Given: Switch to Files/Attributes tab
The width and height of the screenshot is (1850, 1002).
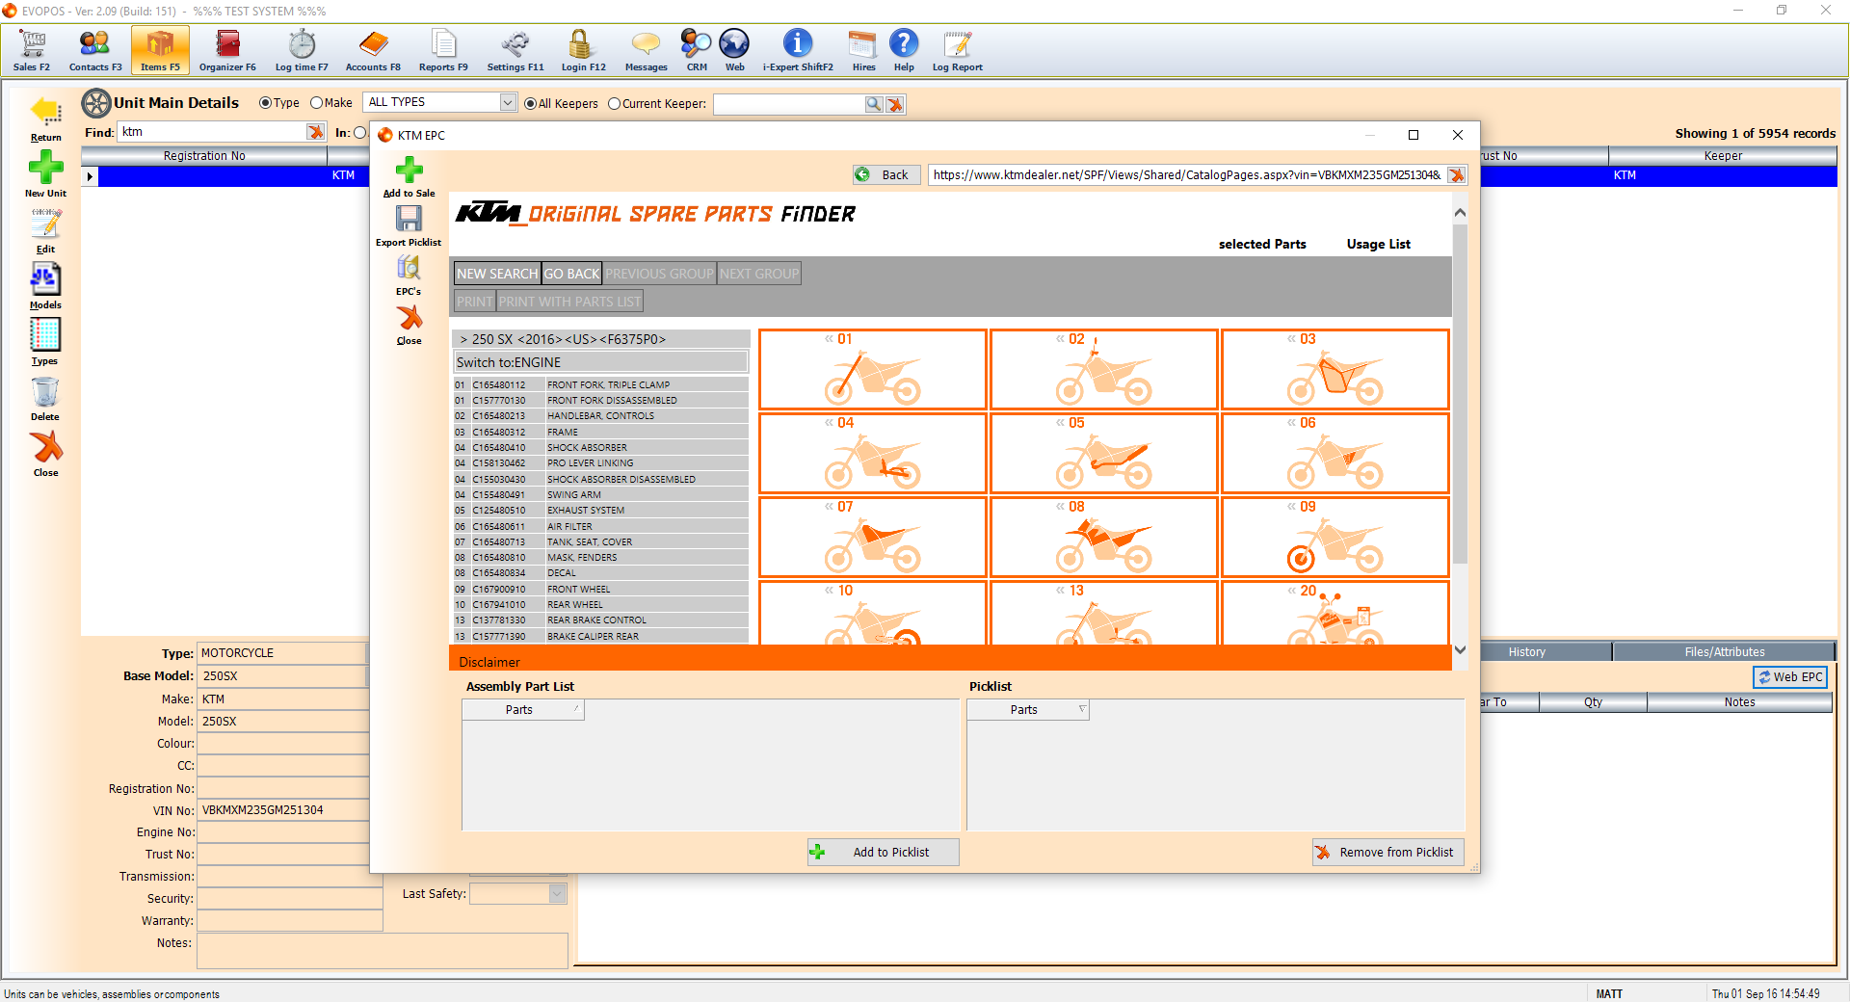Looking at the screenshot, I should 1724,652.
